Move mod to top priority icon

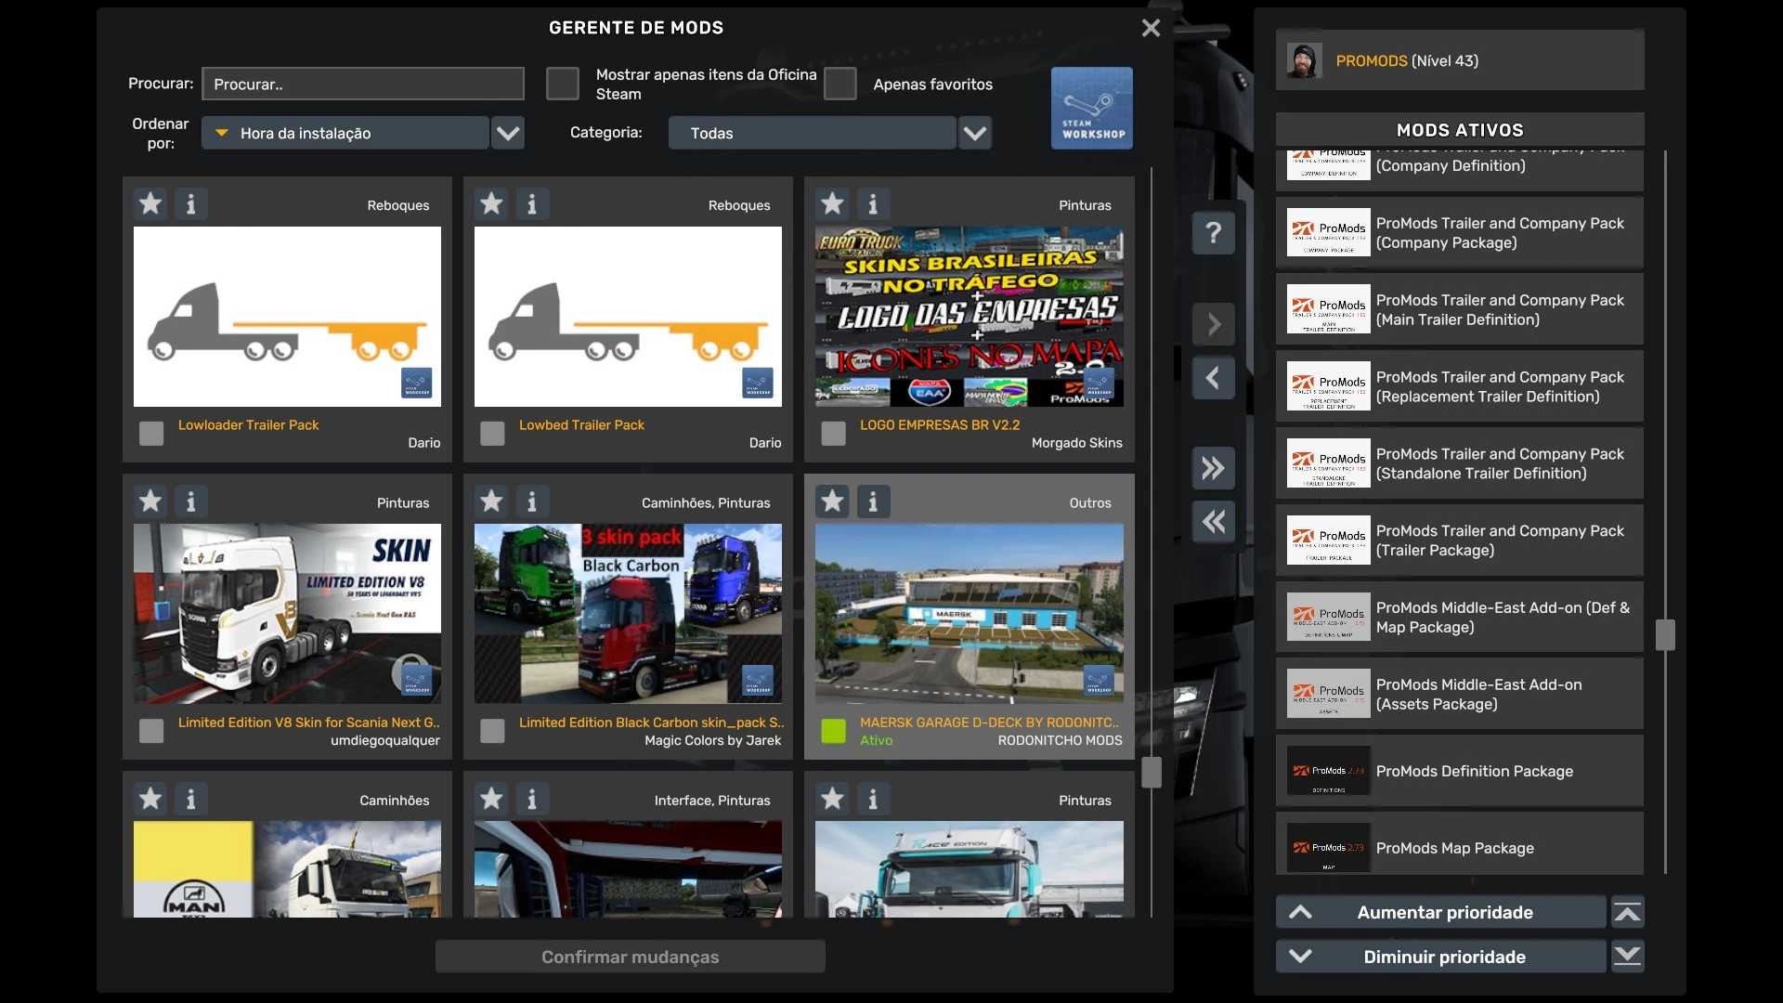click(1627, 913)
